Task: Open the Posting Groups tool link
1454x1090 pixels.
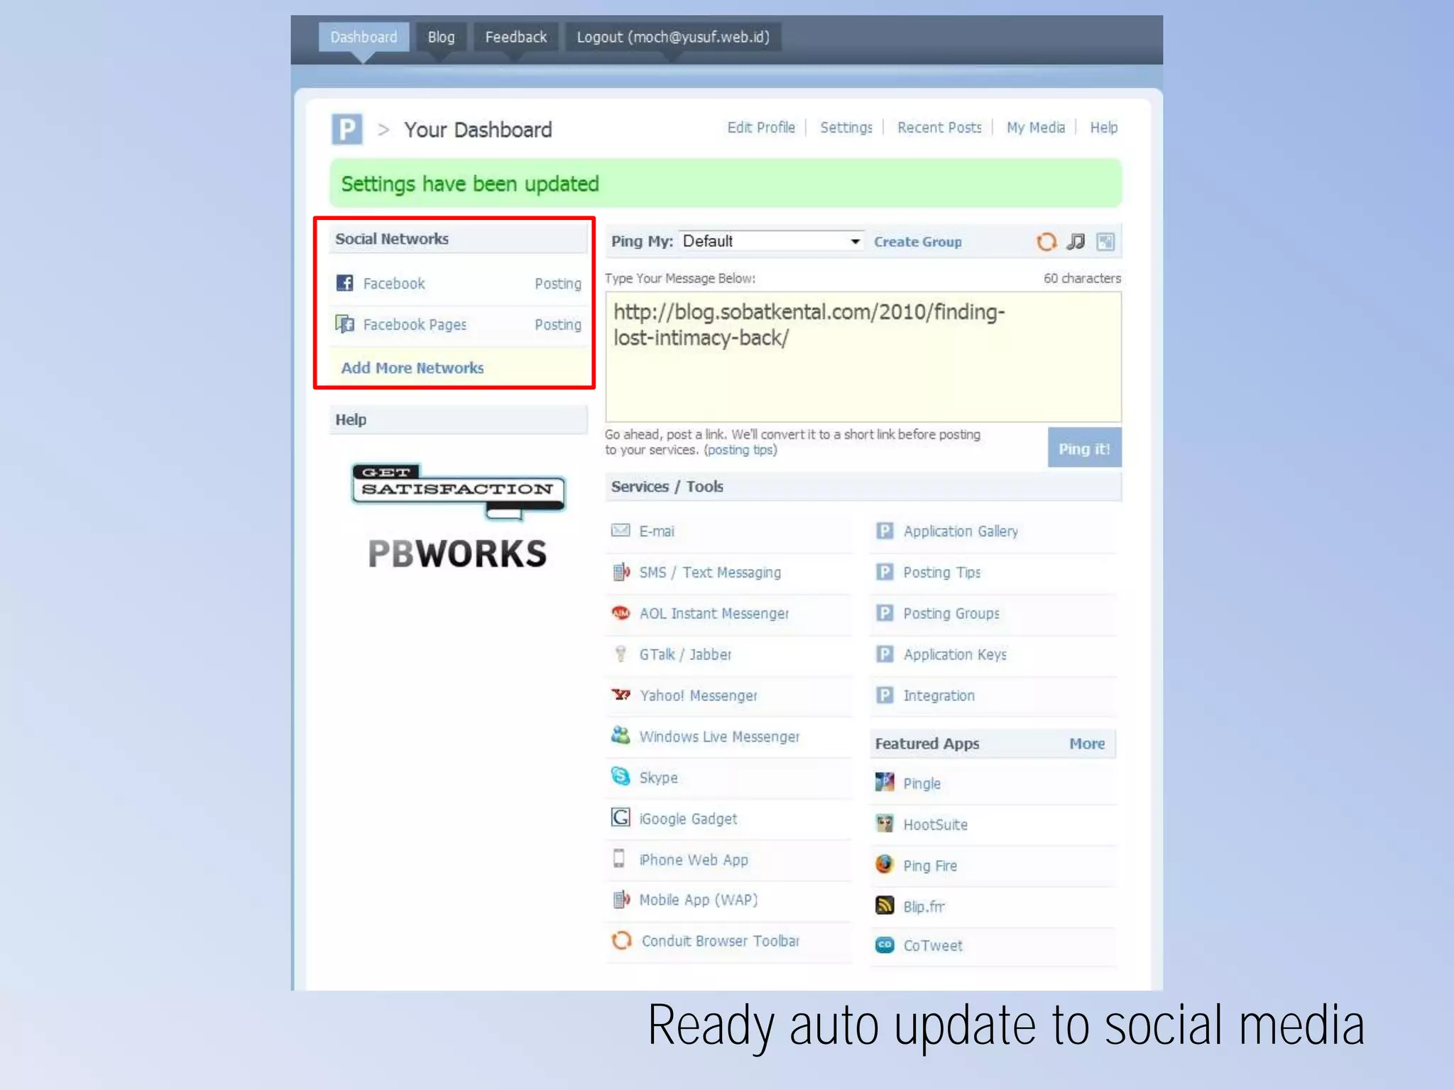Action: (951, 613)
